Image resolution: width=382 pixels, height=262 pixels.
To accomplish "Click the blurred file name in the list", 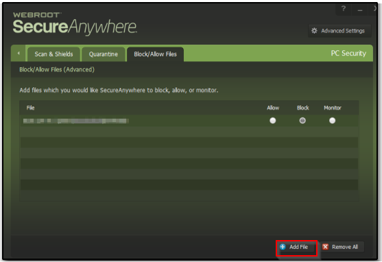I will point(76,121).
